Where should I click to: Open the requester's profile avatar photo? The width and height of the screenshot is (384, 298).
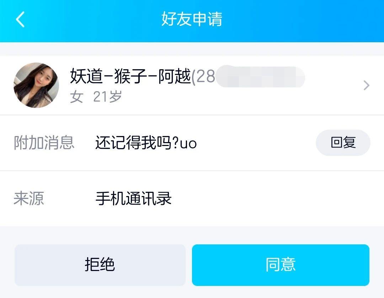click(x=36, y=85)
